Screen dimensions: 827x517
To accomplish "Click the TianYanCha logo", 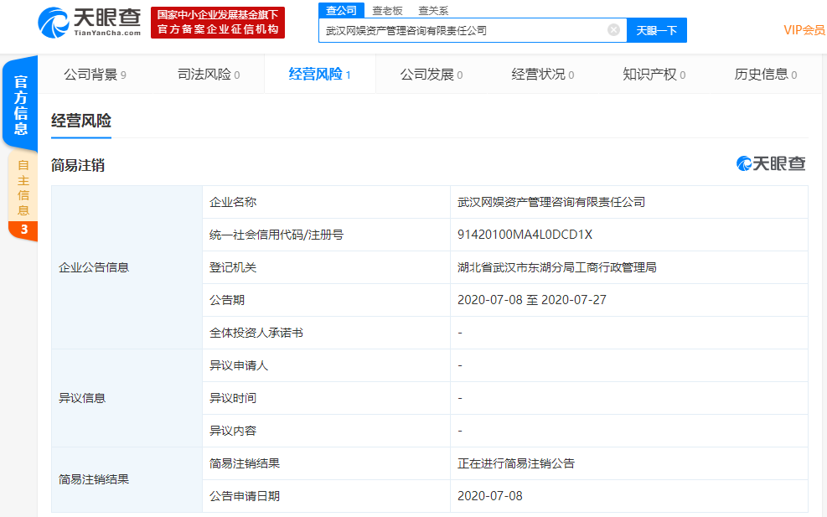I will (x=89, y=23).
